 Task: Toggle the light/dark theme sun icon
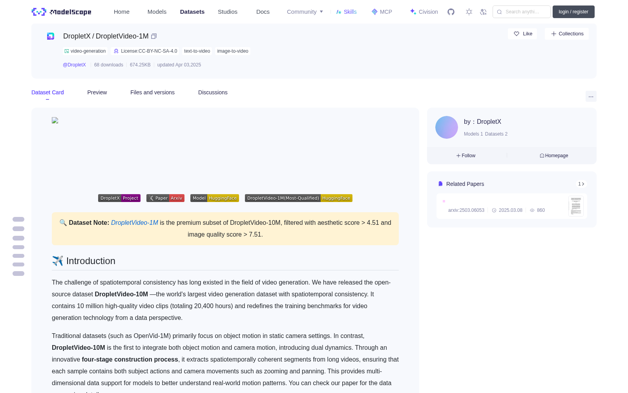coord(469,12)
